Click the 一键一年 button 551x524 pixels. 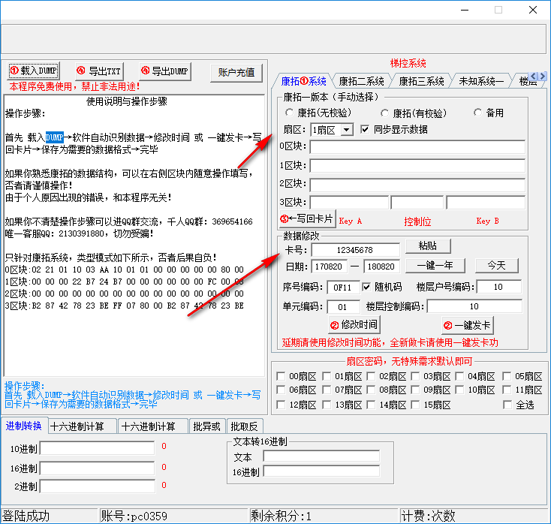[435, 266]
